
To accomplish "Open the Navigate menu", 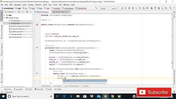I will 18,5.
